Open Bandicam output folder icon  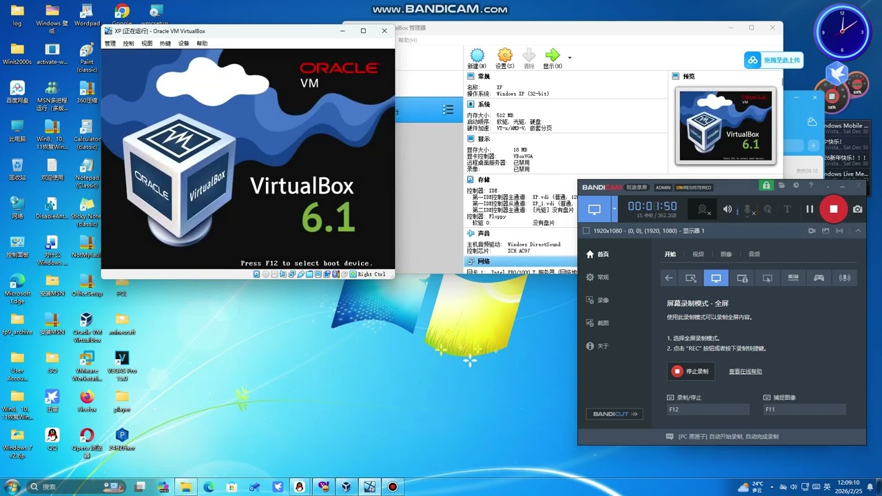(781, 185)
